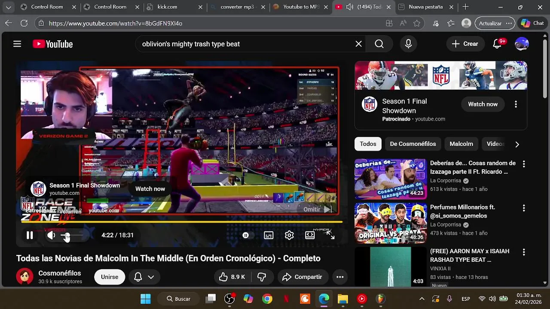Screen dimensions: 550x309
Task: Dislike the video
Action: click(x=262, y=277)
